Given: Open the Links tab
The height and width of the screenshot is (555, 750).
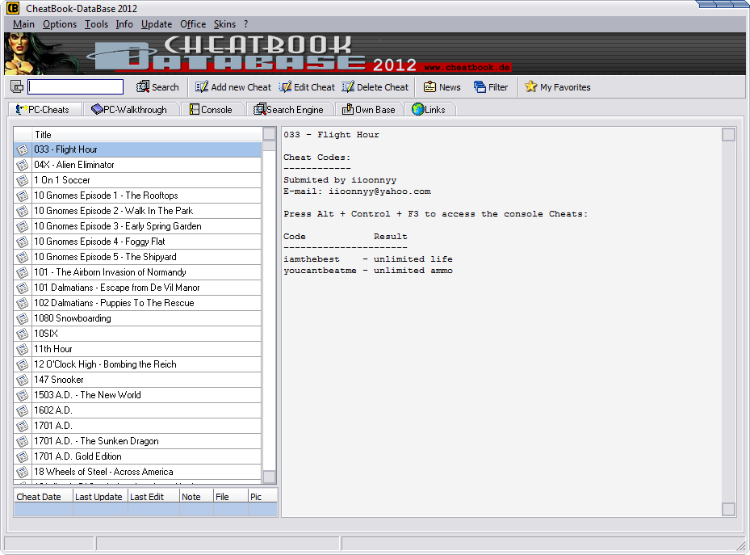Looking at the screenshot, I should pos(429,110).
